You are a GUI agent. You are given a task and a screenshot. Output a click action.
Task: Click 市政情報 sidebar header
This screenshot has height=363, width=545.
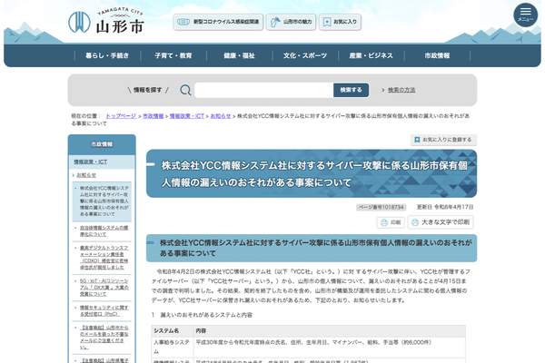coord(102,144)
